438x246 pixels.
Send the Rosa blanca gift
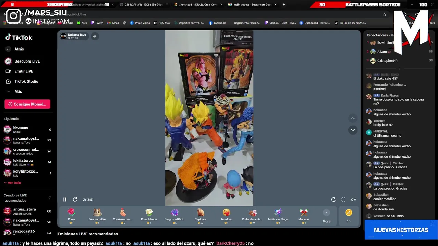point(149,216)
